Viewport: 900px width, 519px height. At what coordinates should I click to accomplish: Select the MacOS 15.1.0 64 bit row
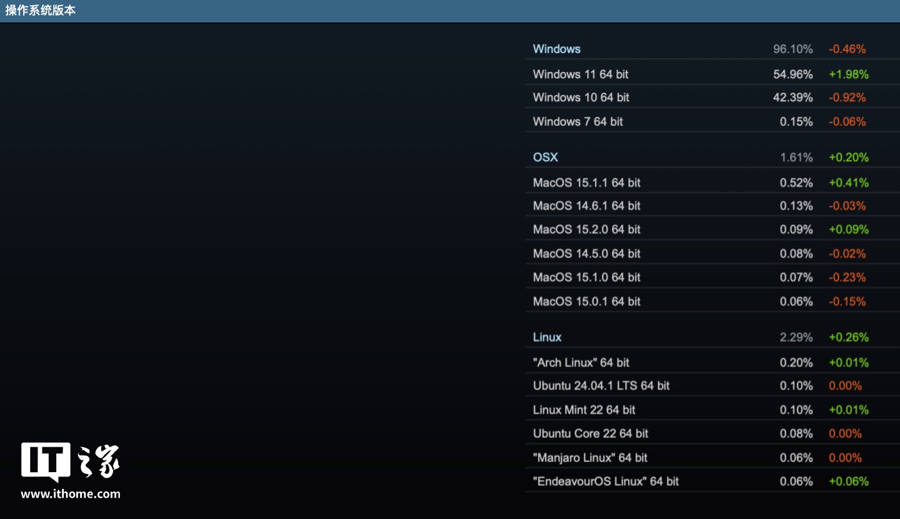pyautogui.click(x=712, y=277)
